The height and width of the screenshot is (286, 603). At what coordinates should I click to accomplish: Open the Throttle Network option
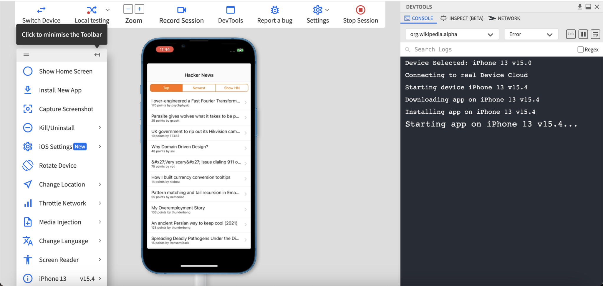(62, 203)
